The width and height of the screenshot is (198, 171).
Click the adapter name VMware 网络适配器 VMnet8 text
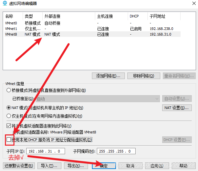tap(73, 132)
